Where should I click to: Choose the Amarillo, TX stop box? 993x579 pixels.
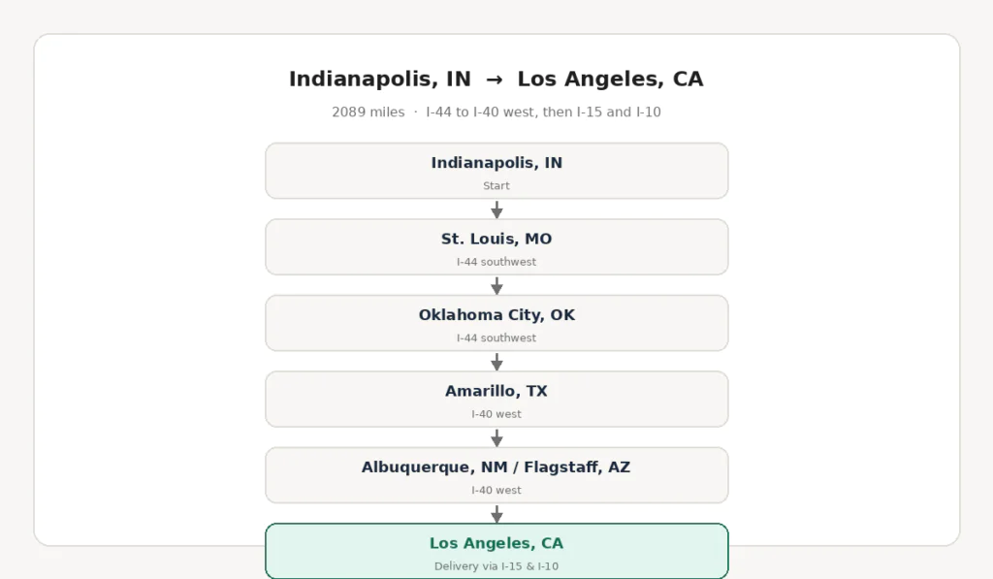click(496, 399)
